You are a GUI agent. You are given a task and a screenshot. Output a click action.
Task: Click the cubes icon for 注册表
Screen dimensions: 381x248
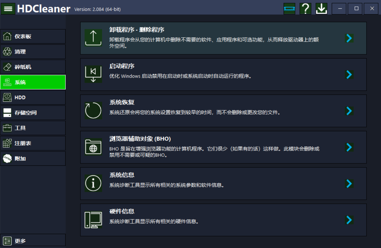[7, 143]
